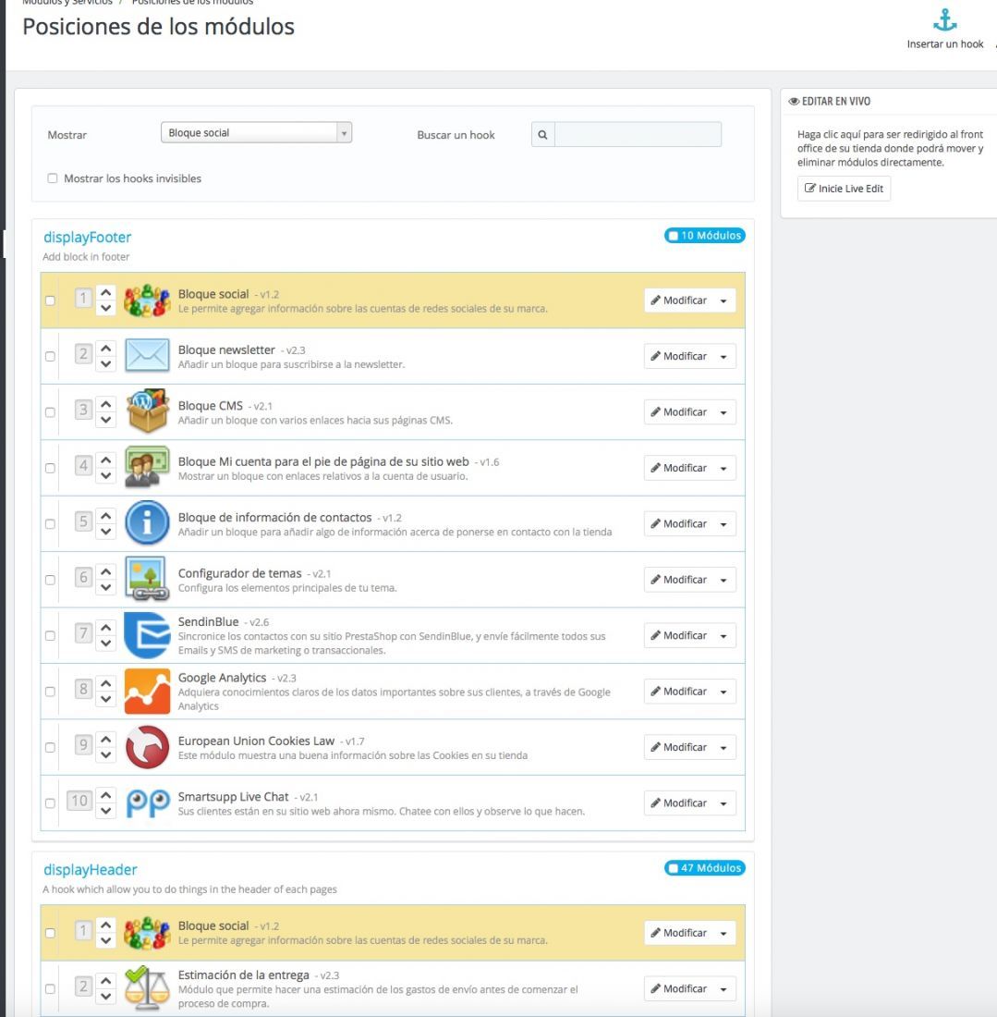The height and width of the screenshot is (1017, 997).
Task: Focus the Buscar un hook input field
Action: pyautogui.click(x=638, y=135)
